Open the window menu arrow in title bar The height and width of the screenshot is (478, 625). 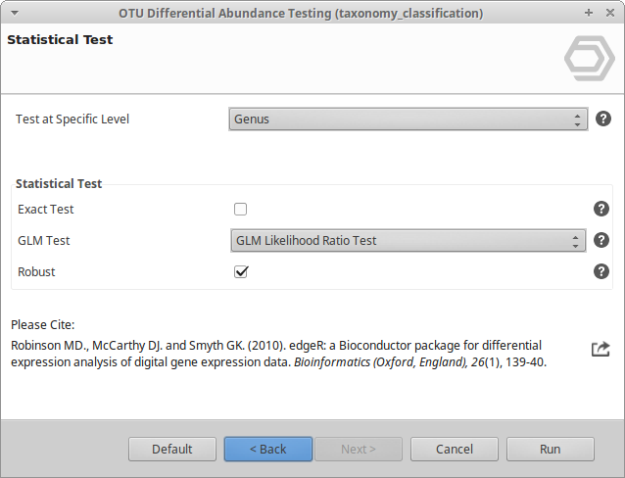pos(14,13)
